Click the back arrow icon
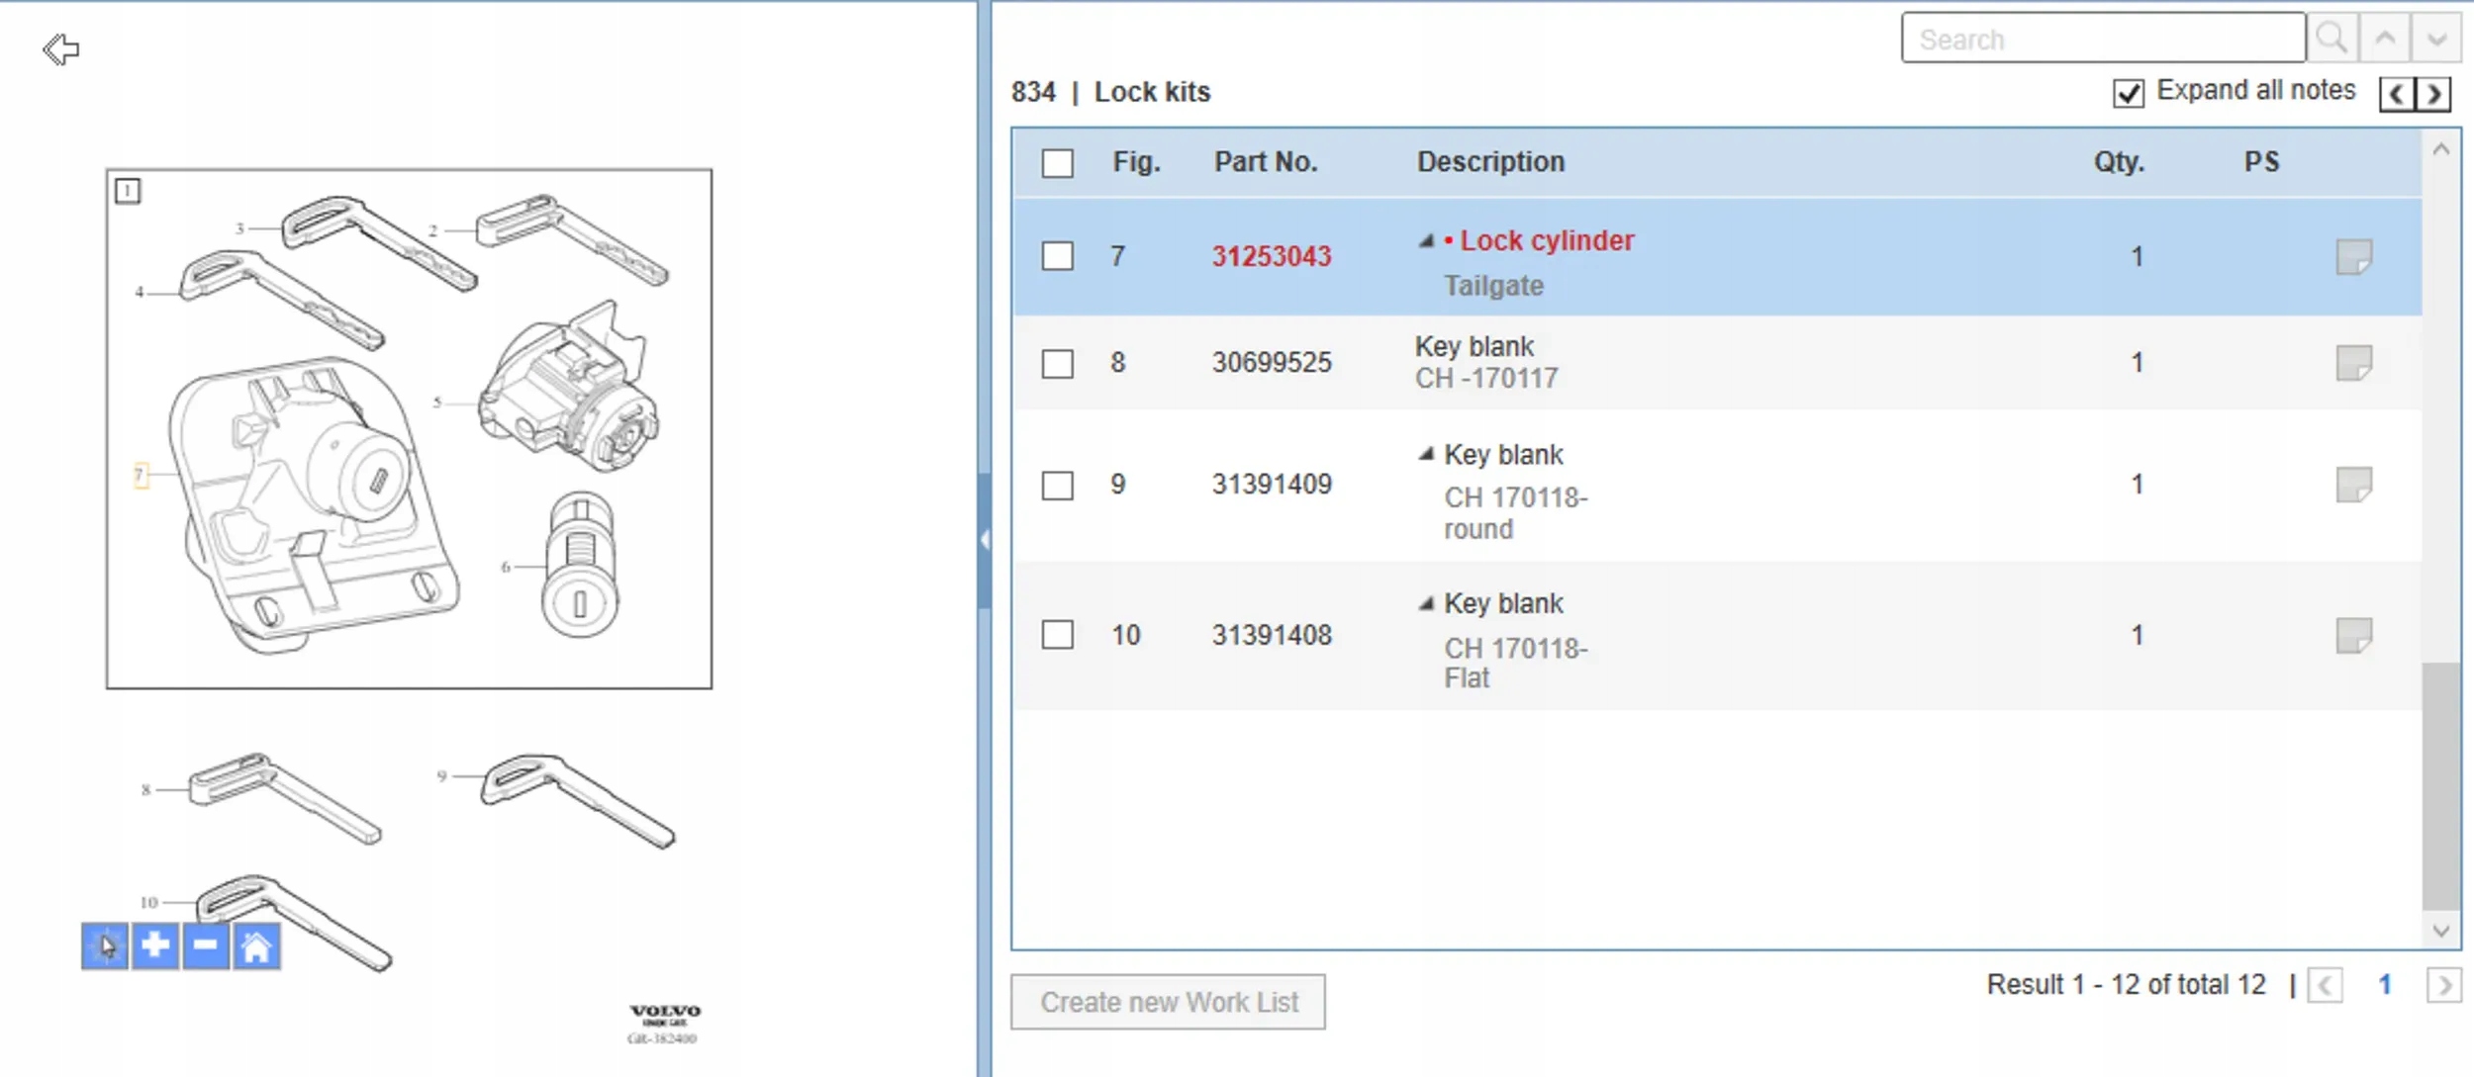The image size is (2474, 1077). point(61,48)
